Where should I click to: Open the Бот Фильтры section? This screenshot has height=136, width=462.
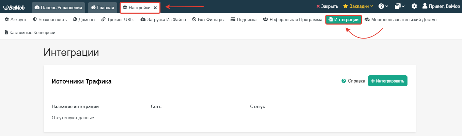click(208, 20)
